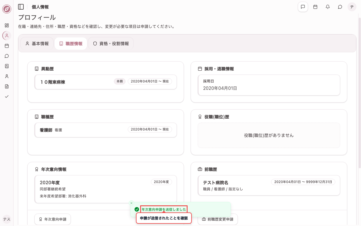Click the 看護師 job type entry
This screenshot has width=361, height=226.
click(106, 130)
